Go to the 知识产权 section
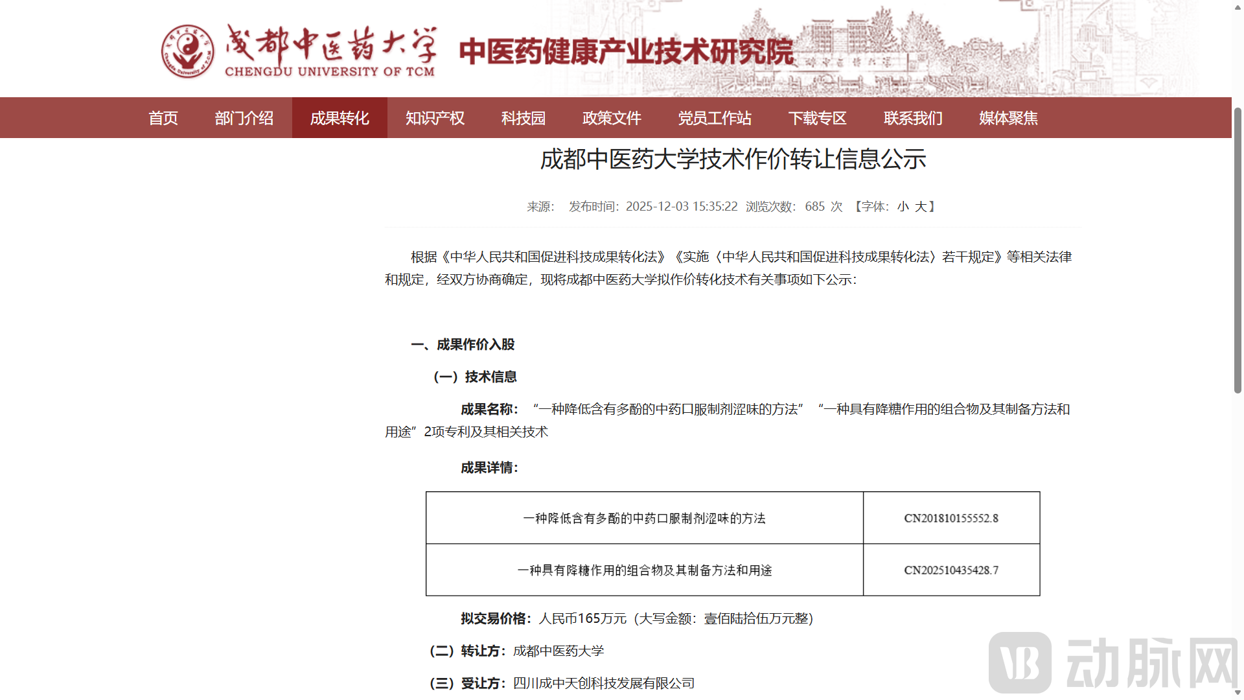Viewport: 1244px width, 700px height. (x=435, y=118)
